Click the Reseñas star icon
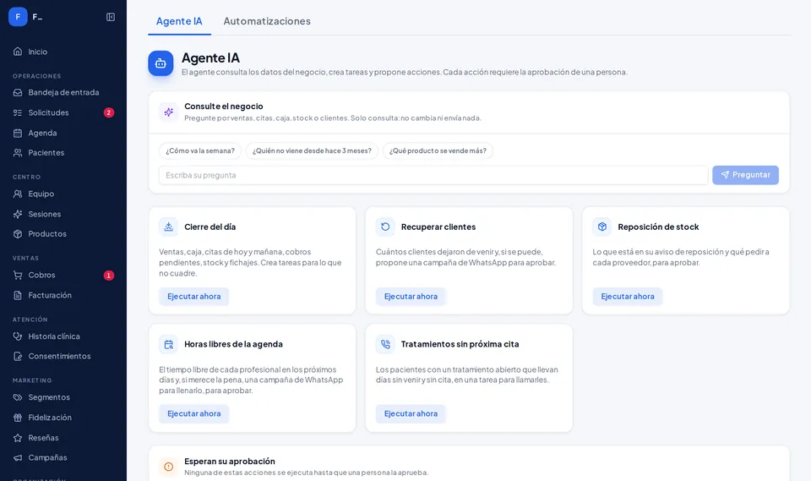811x481 pixels. (x=18, y=438)
